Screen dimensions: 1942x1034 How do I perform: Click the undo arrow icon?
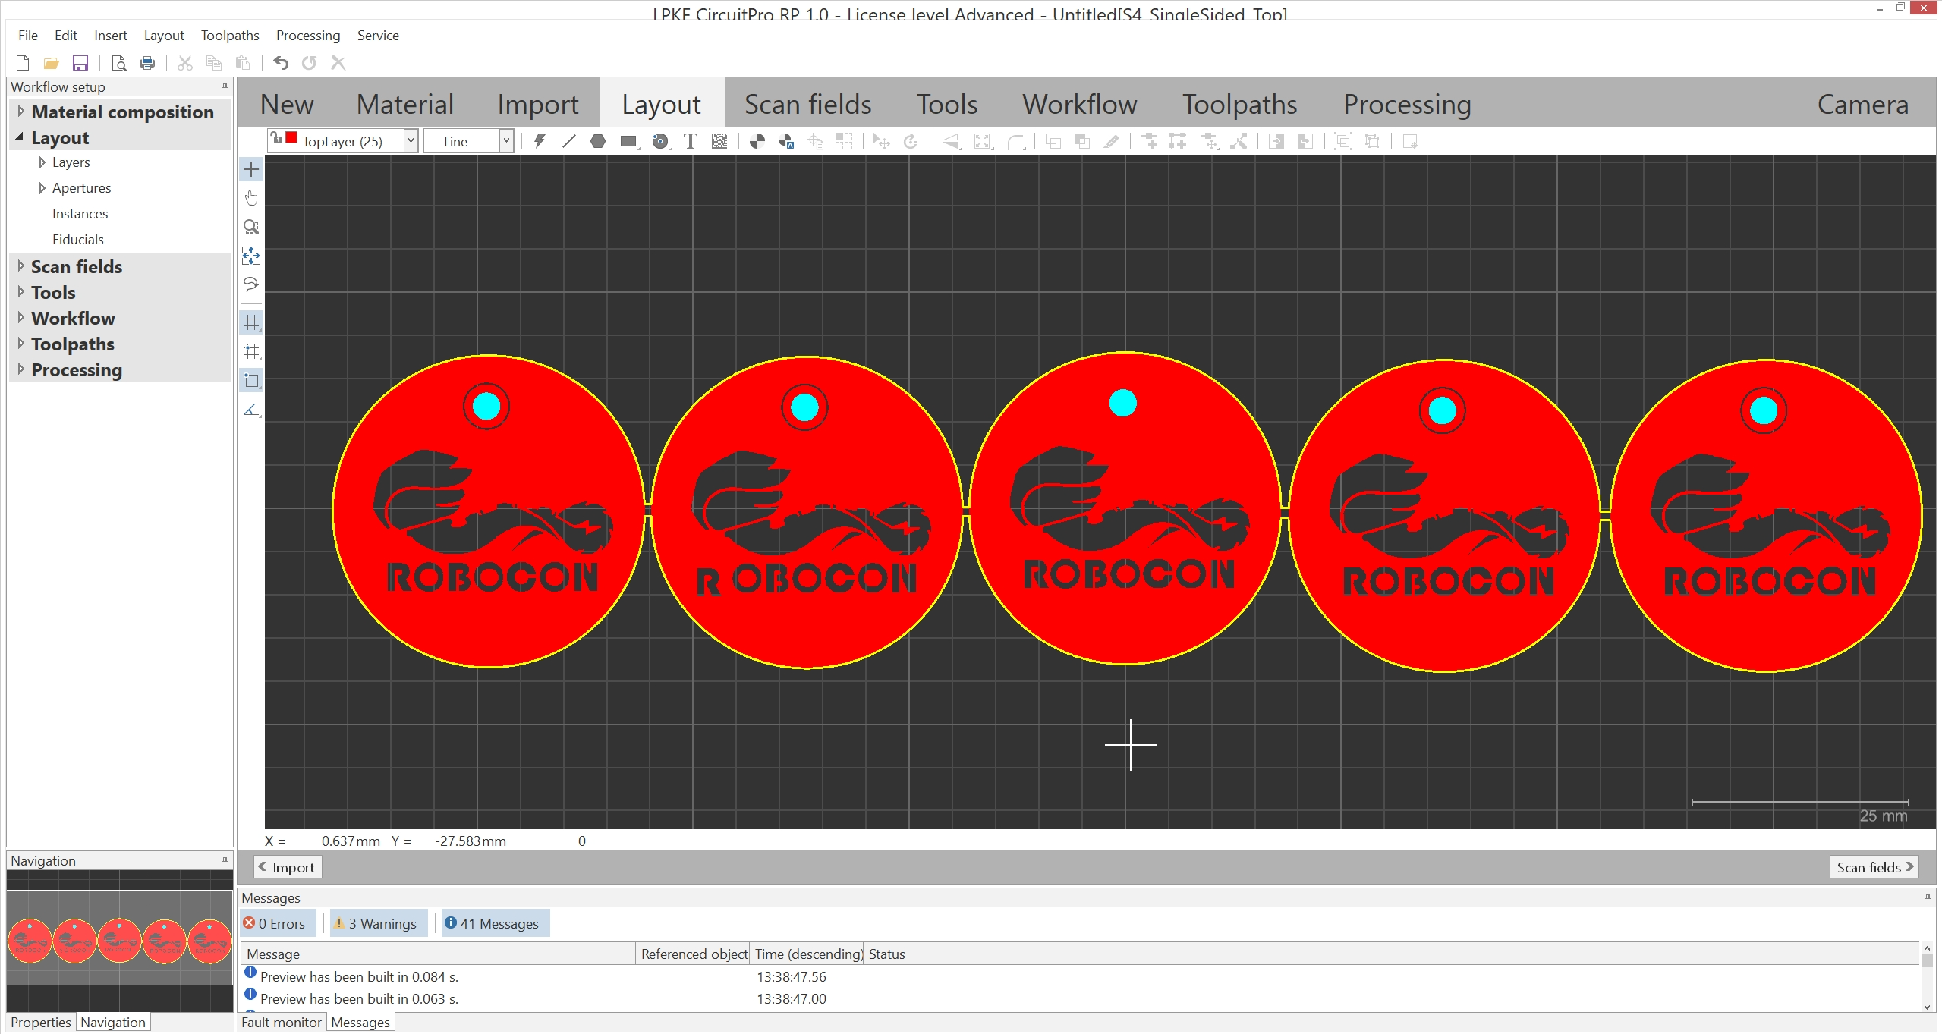point(281,63)
